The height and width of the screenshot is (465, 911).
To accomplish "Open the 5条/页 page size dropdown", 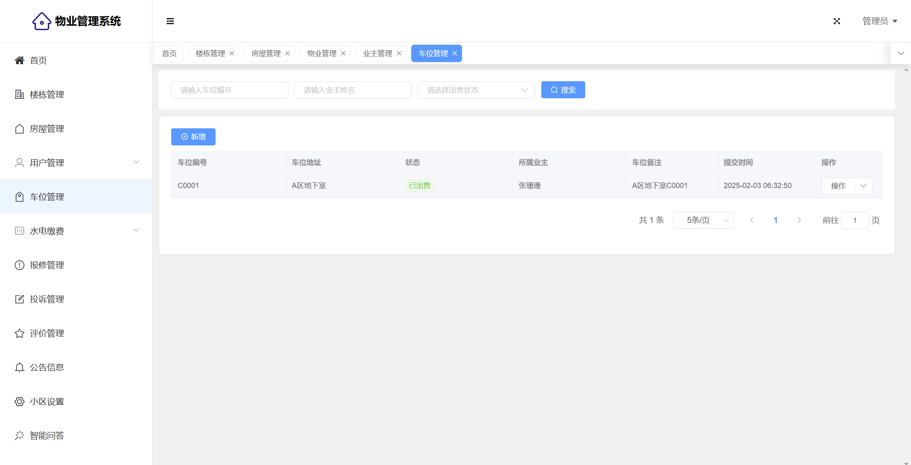I will click(703, 220).
